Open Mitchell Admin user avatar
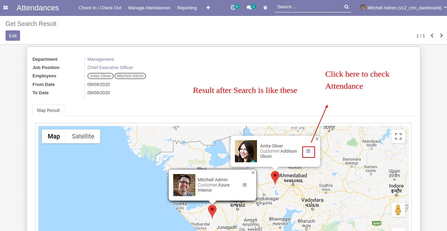Screen dimensions: 447x231 [x=363, y=8]
